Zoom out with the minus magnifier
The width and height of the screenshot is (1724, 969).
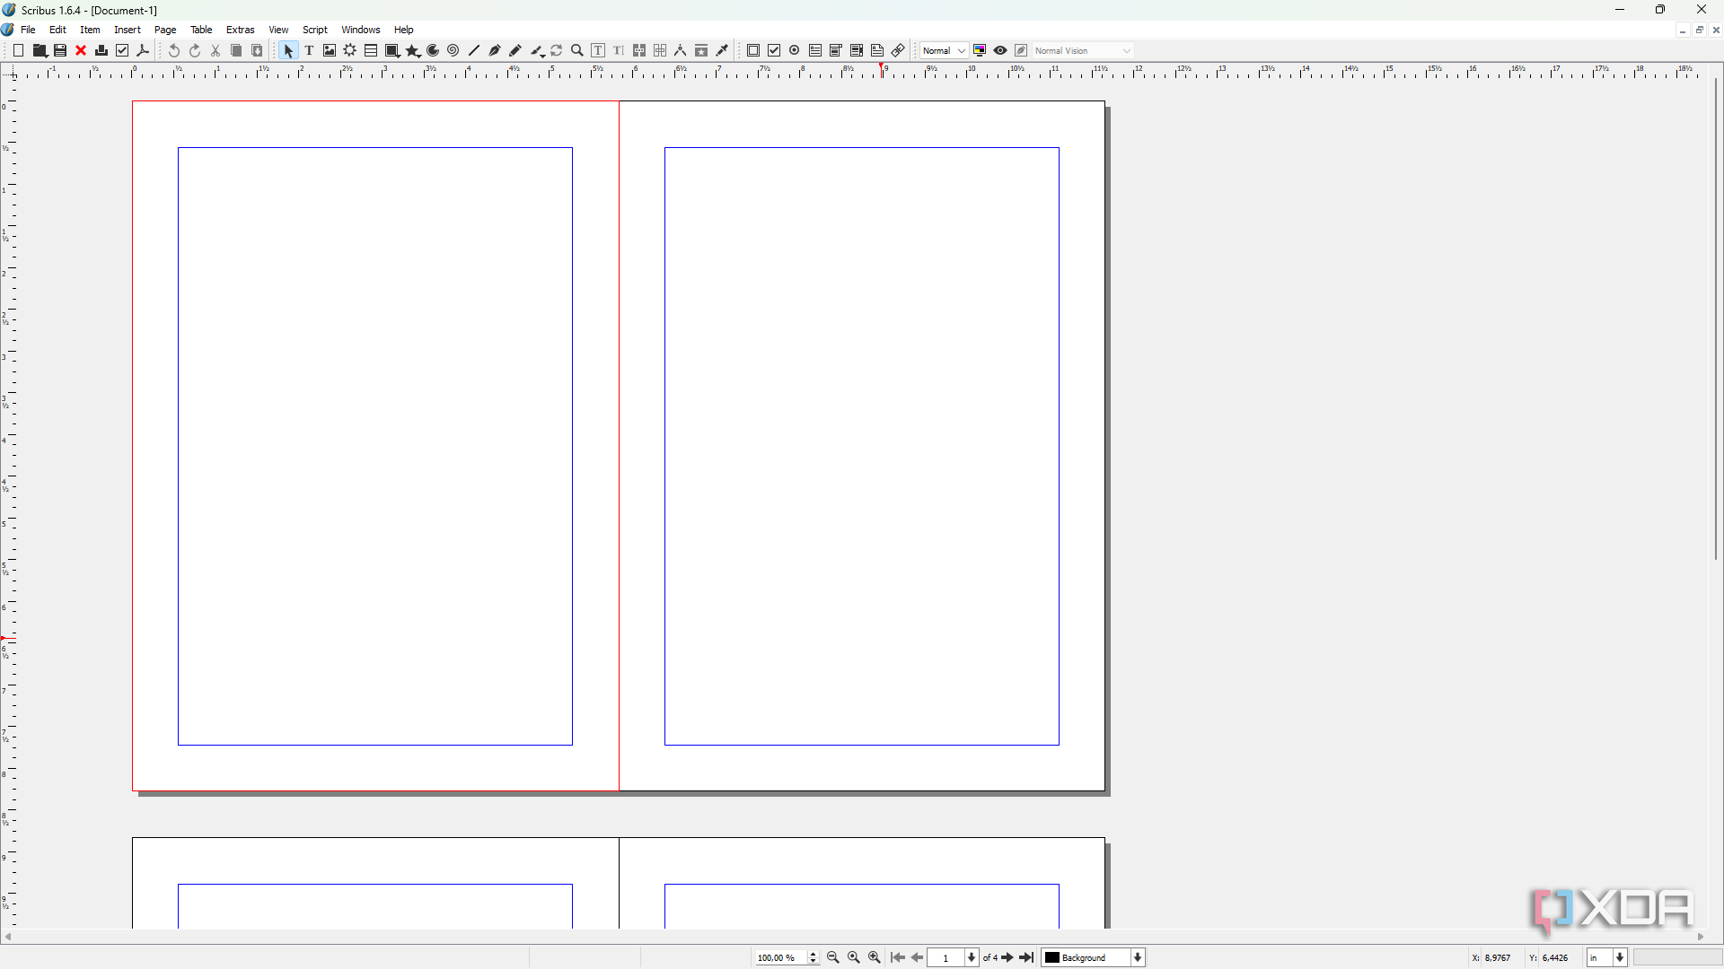click(832, 957)
